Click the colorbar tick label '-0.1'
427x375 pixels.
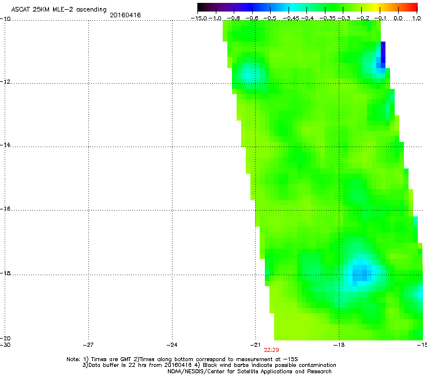pyautogui.click(x=380, y=18)
